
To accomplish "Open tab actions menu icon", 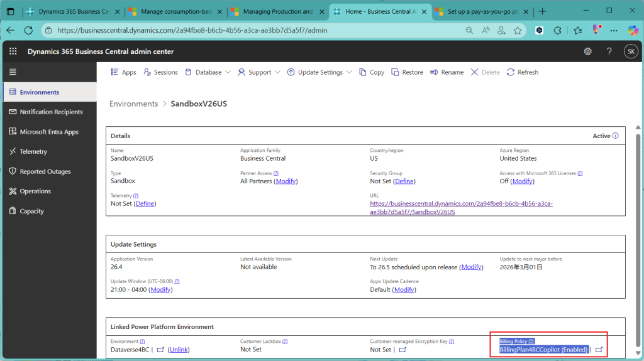I will click(11, 11).
